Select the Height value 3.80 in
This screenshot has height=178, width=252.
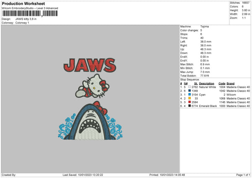tap(246, 10)
